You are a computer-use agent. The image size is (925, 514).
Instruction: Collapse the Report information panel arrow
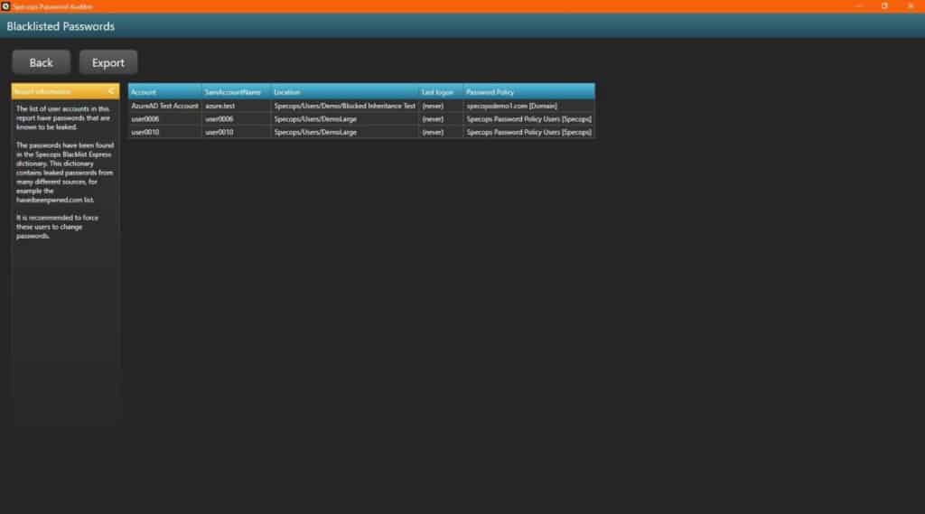tap(111, 91)
